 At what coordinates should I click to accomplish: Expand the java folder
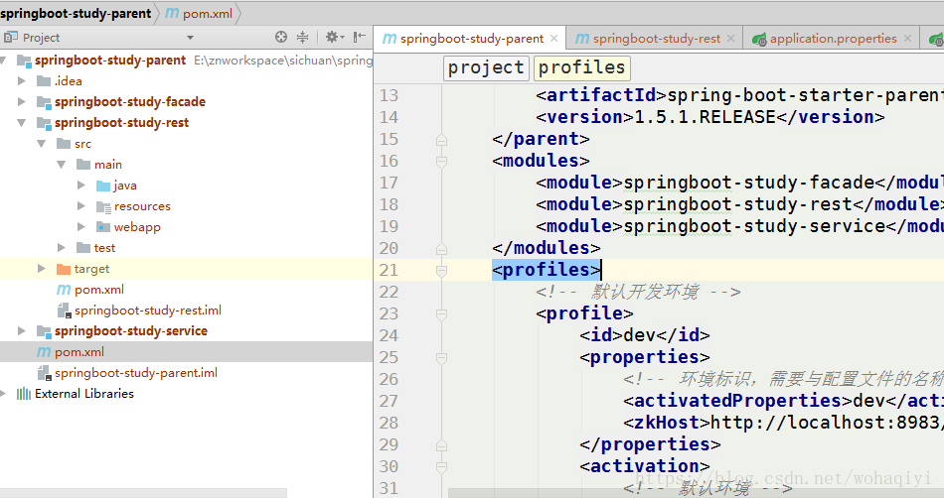(81, 186)
